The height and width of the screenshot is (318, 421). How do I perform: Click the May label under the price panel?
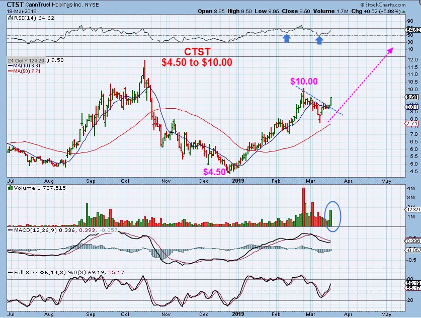coord(386,181)
